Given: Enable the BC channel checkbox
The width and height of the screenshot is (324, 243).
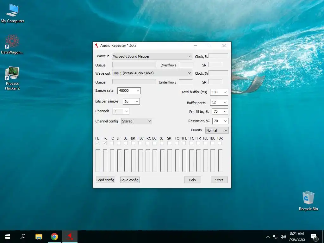Looking at the screenshot, I should pos(154,143).
